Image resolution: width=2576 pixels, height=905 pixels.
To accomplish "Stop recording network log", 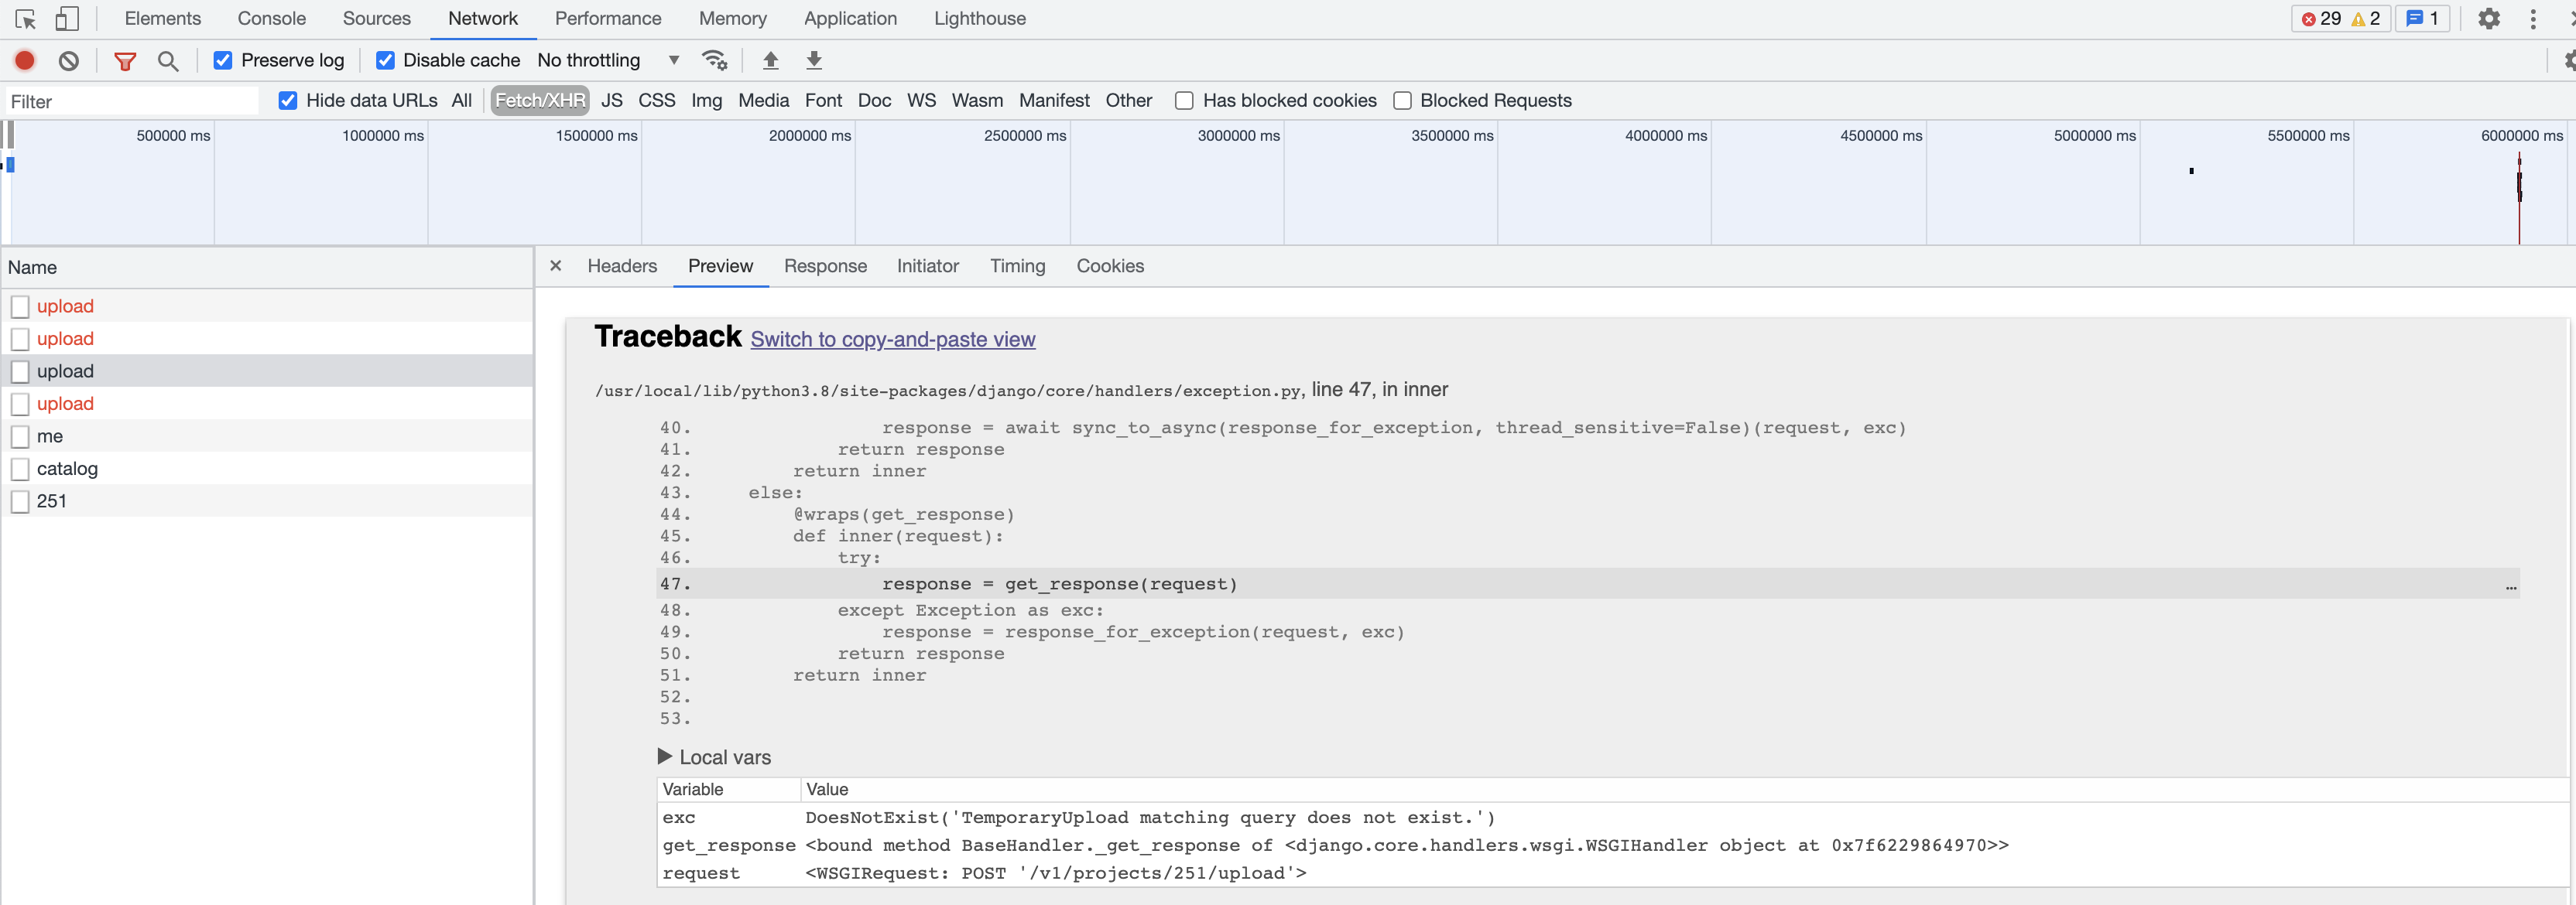I will (24, 60).
